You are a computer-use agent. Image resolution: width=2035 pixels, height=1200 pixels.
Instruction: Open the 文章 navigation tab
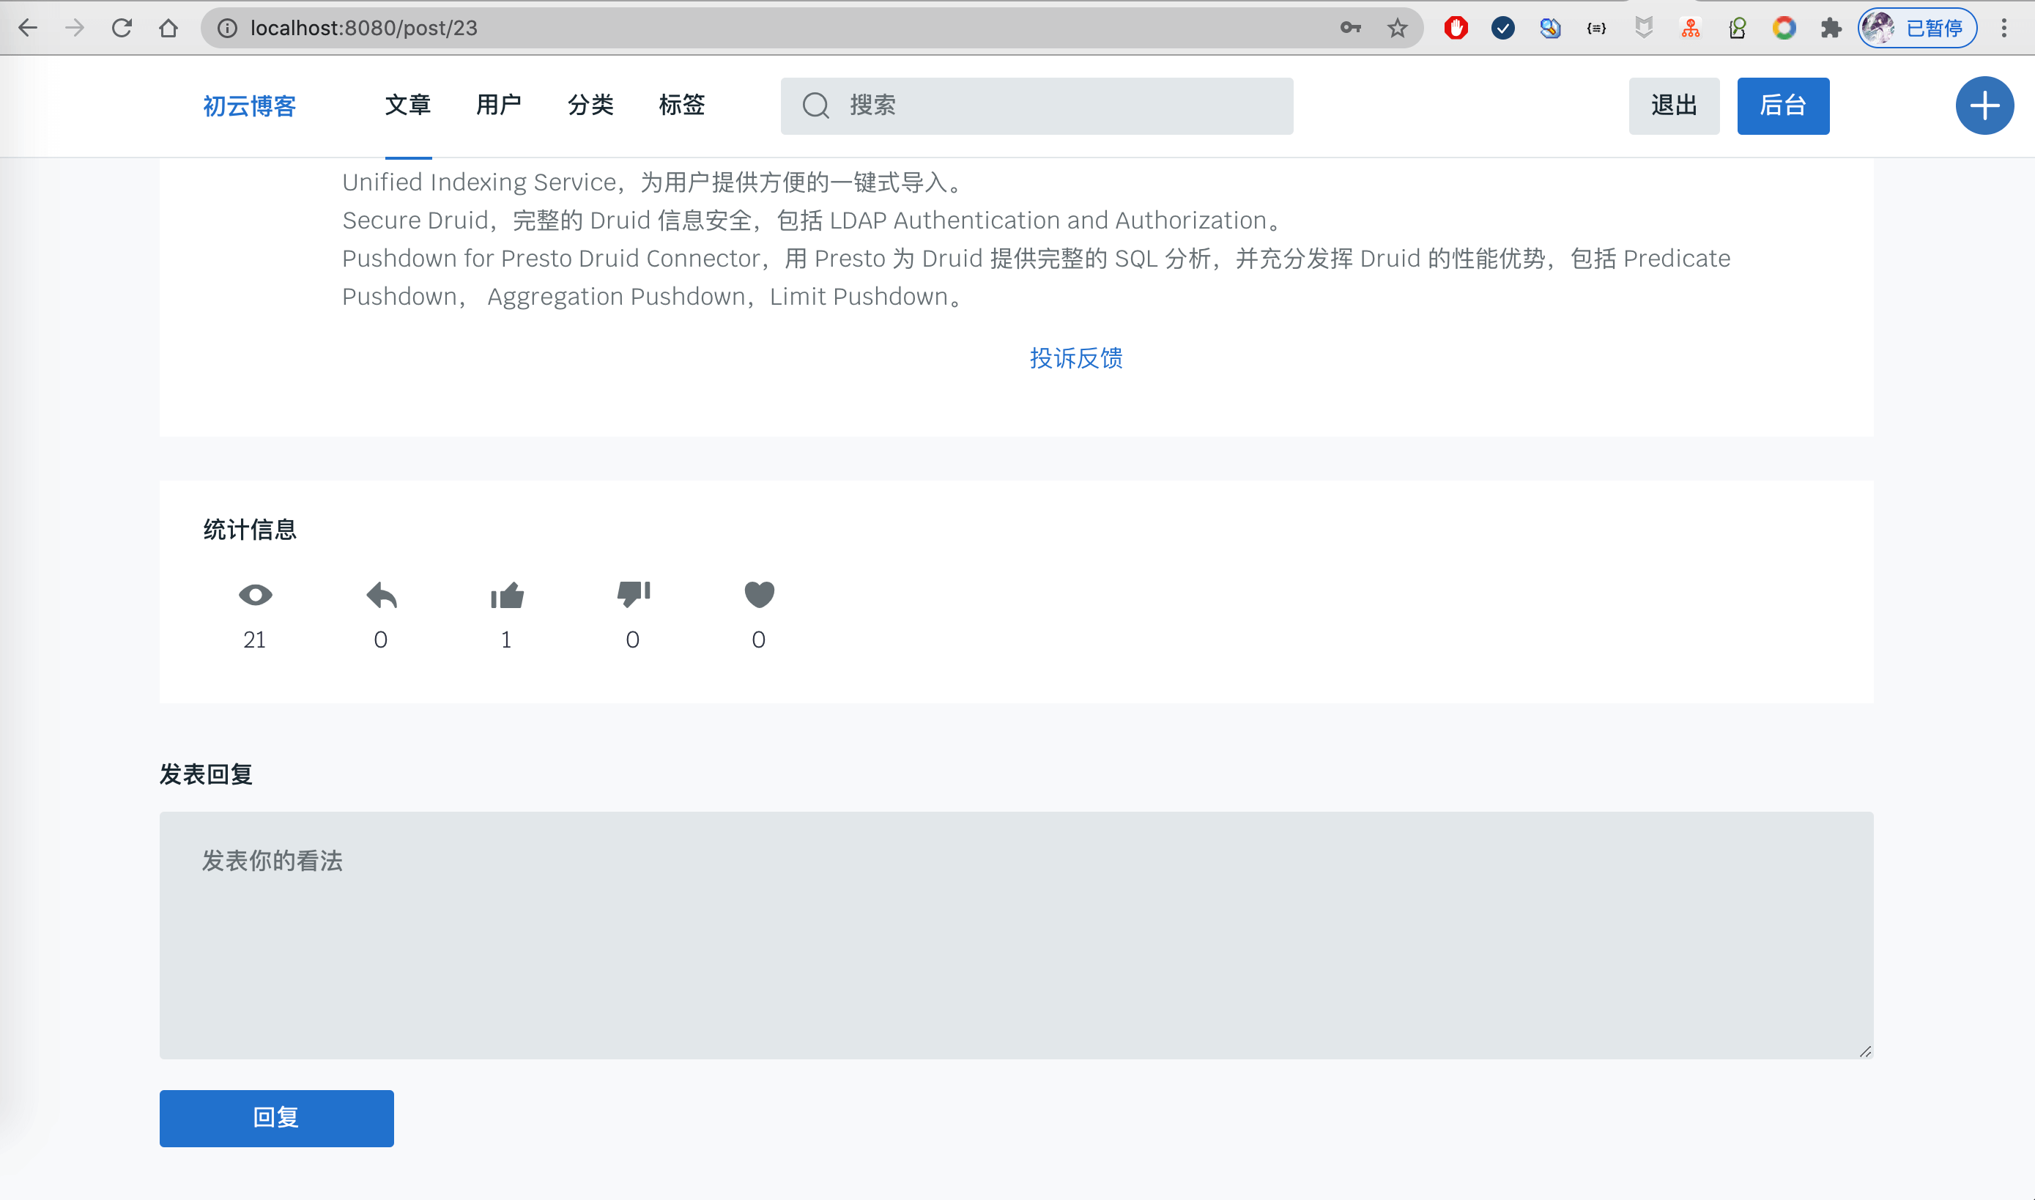[407, 105]
